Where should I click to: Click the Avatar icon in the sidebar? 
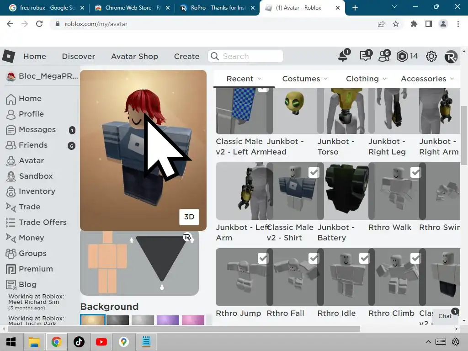click(x=11, y=161)
